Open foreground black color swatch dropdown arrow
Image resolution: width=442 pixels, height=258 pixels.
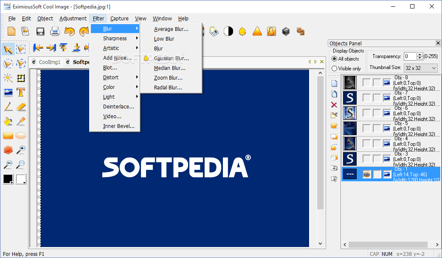[11, 183]
